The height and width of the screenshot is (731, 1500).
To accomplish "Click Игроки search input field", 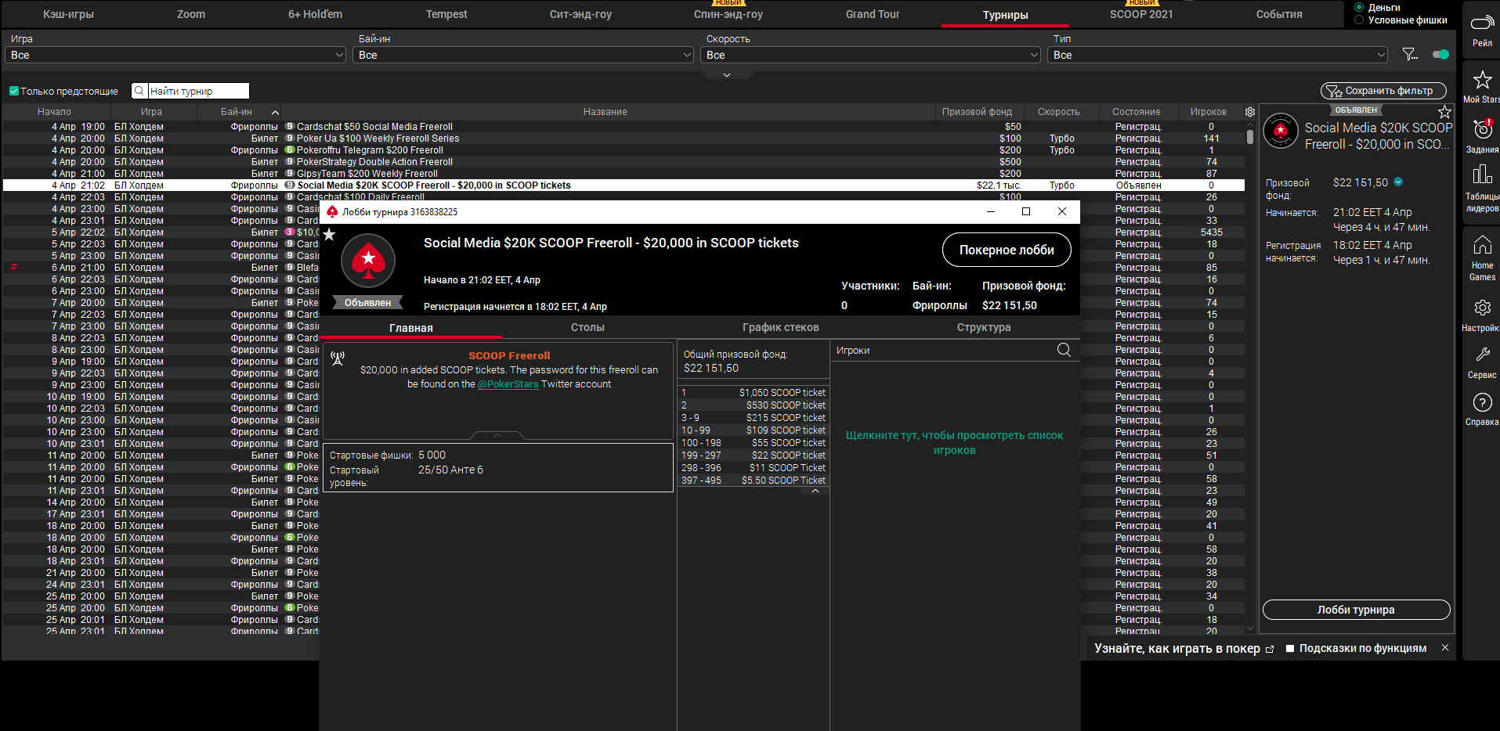I will 943,350.
